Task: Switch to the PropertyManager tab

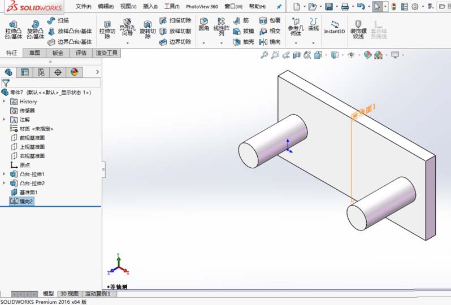Action: (x=25, y=72)
